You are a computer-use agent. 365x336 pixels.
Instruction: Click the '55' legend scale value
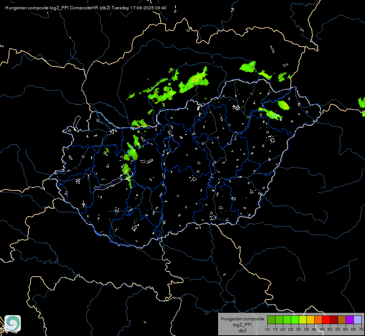point(338,330)
